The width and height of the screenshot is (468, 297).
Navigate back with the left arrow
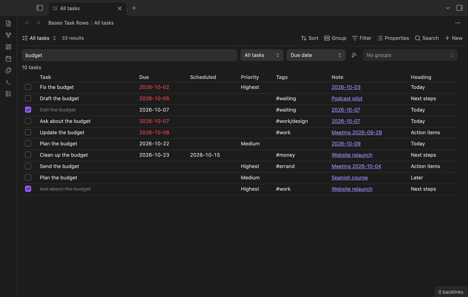coord(27,23)
